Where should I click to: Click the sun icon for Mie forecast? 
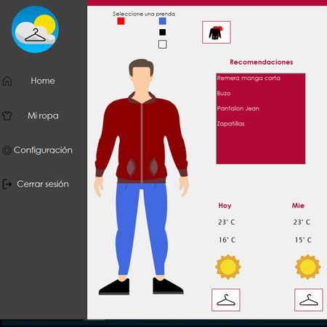[x=307, y=267]
